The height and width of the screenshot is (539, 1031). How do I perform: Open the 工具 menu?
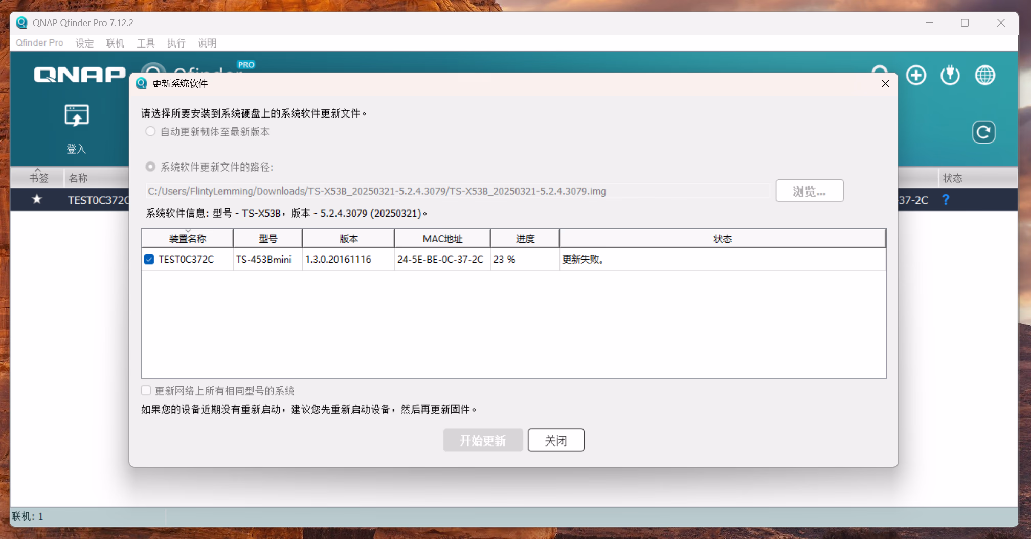146,43
